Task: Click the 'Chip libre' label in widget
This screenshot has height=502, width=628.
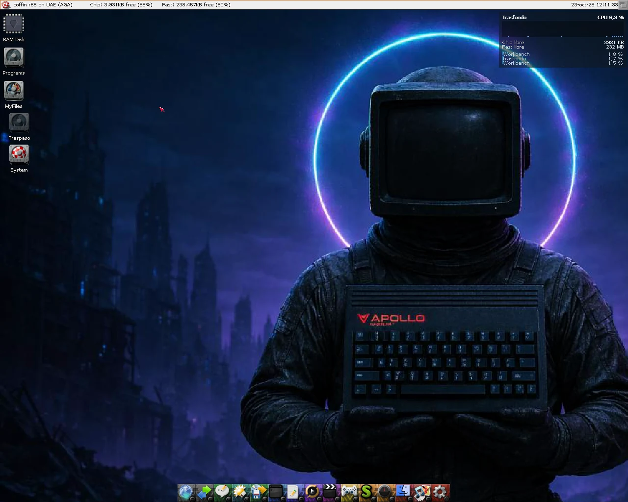Action: point(513,43)
